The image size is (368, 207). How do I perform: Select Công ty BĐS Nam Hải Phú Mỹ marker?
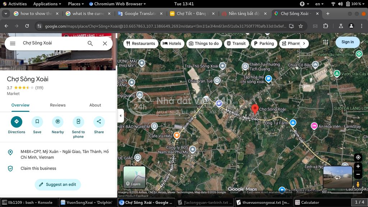(193, 149)
